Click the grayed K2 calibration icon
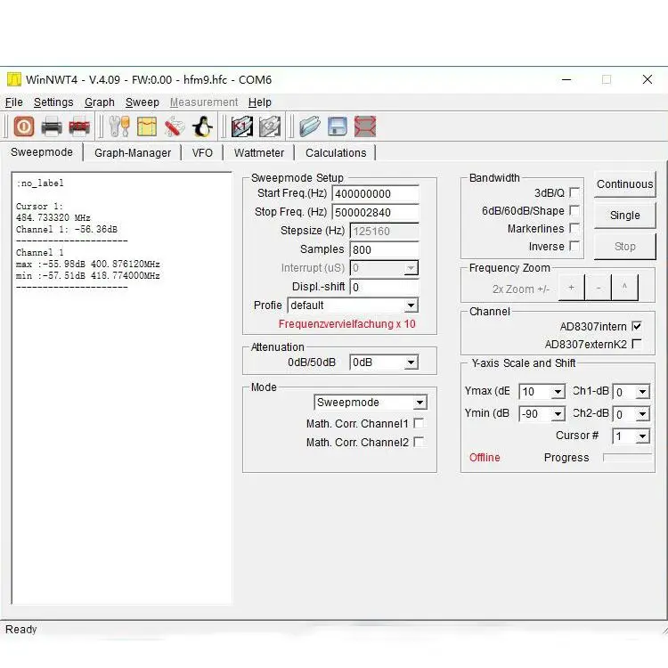This screenshot has width=668, height=668. (x=270, y=126)
